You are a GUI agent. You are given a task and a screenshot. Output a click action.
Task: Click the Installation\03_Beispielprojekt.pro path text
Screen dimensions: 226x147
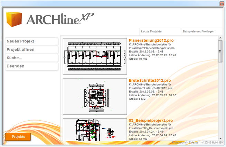(151, 128)
